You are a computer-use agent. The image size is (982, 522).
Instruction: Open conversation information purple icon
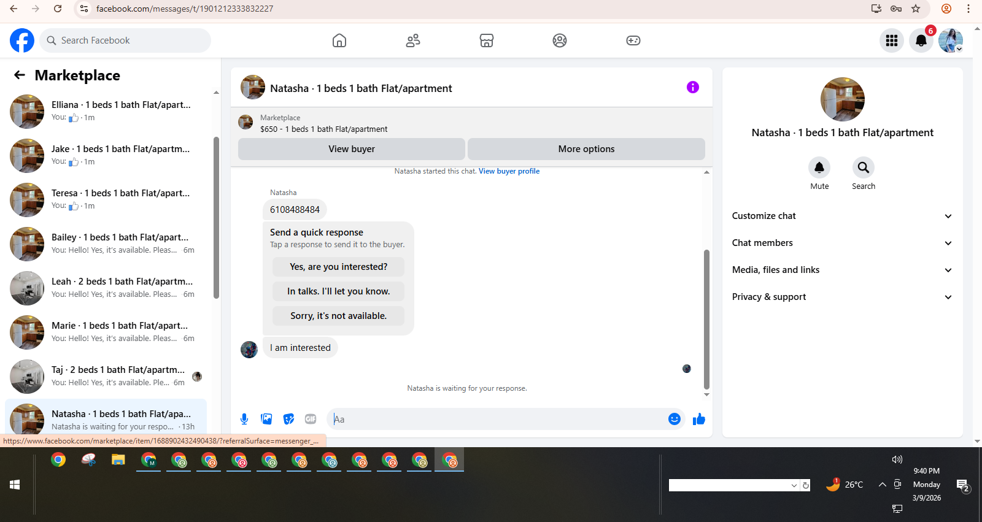click(693, 87)
